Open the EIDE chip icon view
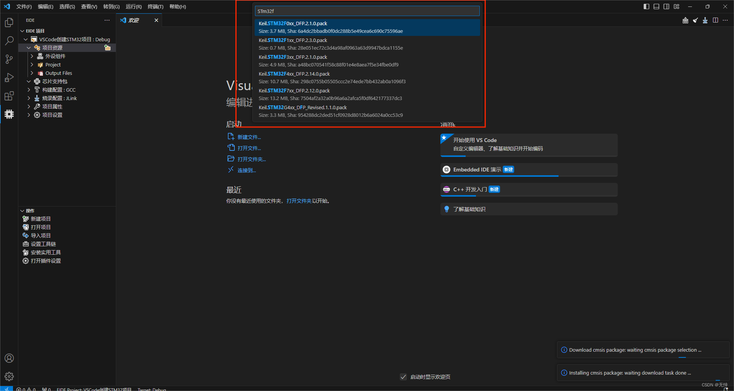Image resolution: width=734 pixels, height=391 pixels. [x=9, y=114]
